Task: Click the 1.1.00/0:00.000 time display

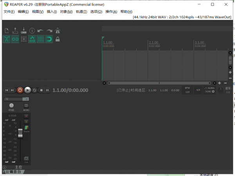Action: tap(70, 90)
